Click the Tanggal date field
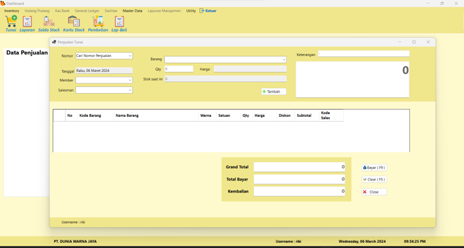This screenshot has width=464, height=248. pyautogui.click(x=104, y=71)
